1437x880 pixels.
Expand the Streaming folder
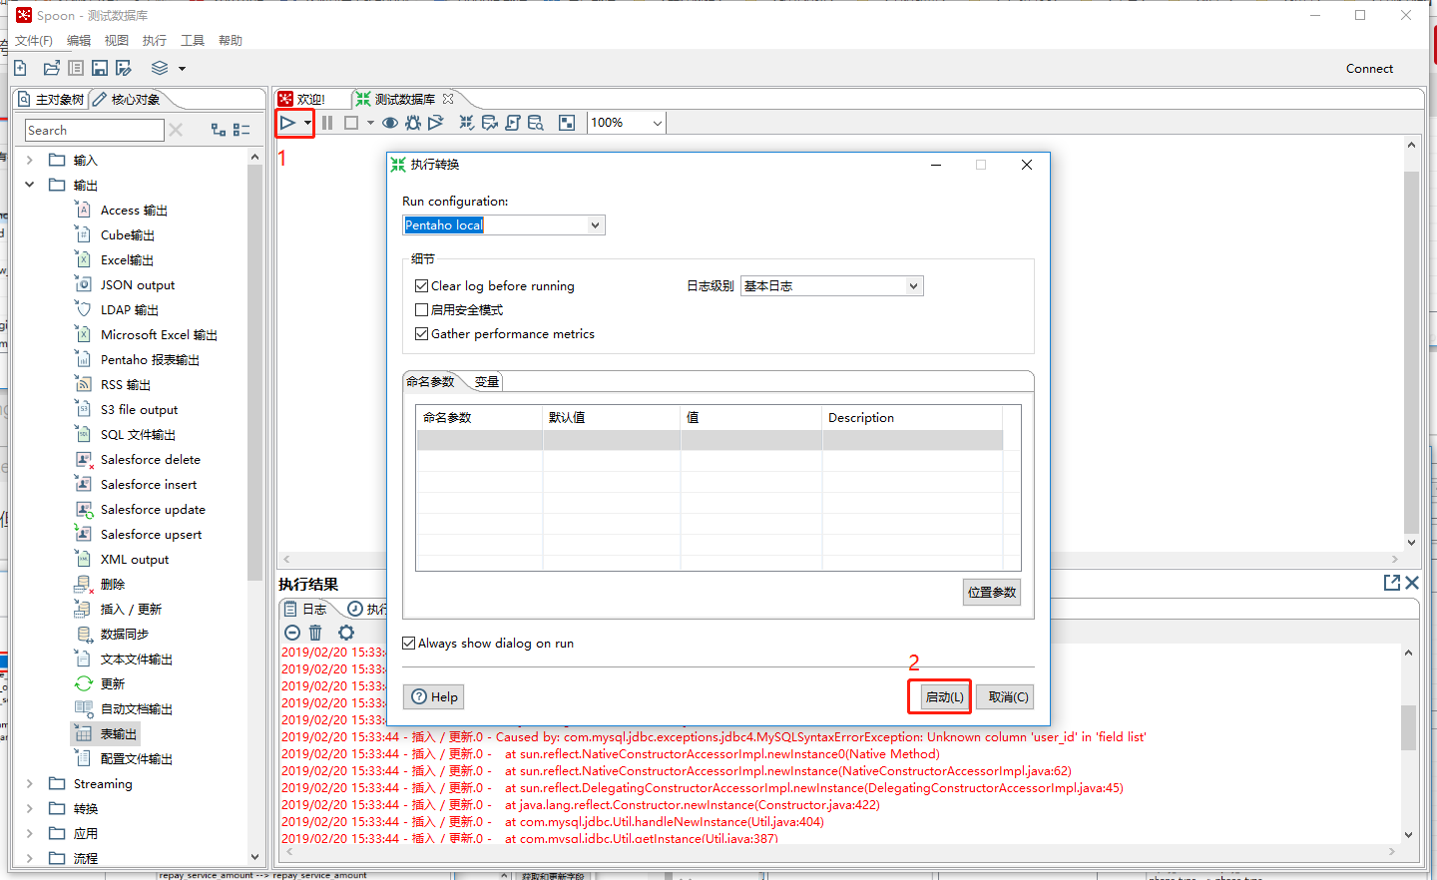click(x=30, y=783)
